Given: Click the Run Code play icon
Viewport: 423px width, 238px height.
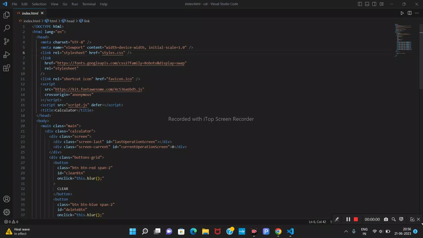Looking at the screenshot, I should [402, 13].
